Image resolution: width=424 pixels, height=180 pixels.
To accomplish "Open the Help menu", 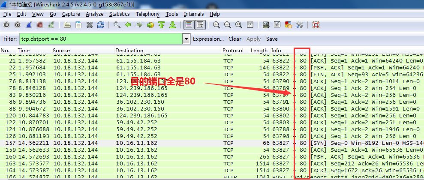I will 214,14.
